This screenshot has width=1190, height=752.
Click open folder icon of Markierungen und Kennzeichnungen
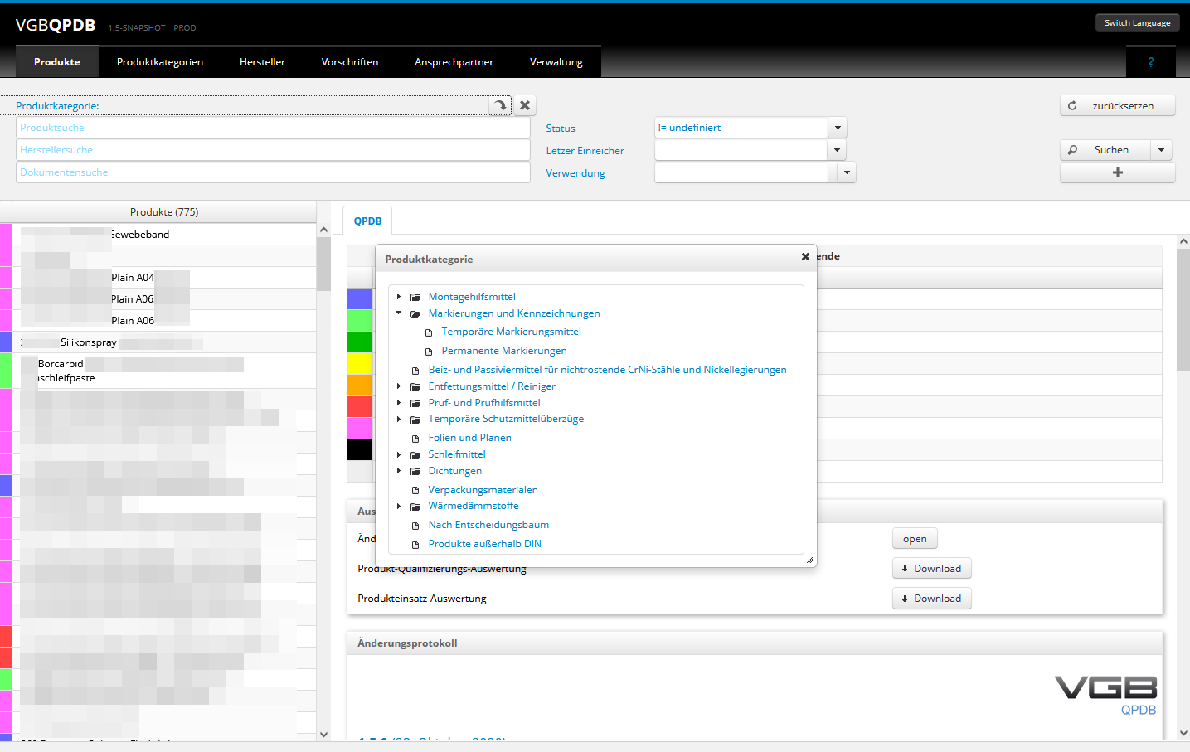pos(415,313)
